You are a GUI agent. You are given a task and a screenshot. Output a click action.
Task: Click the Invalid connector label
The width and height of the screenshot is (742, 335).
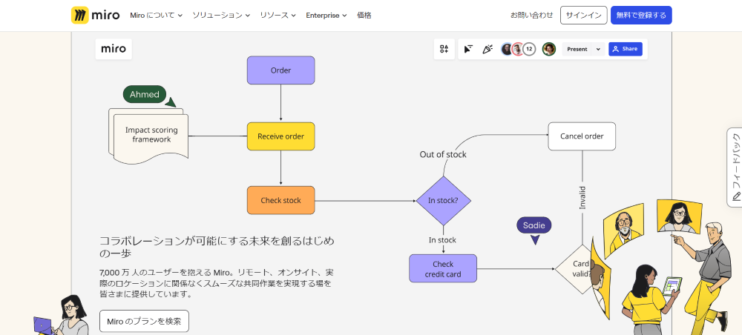pyautogui.click(x=582, y=198)
